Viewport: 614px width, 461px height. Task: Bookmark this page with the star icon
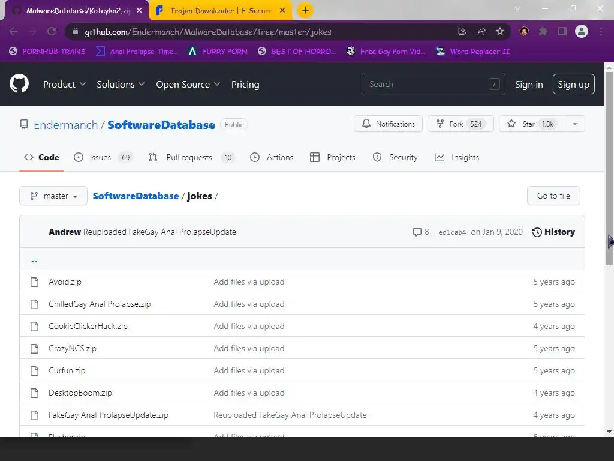click(500, 31)
